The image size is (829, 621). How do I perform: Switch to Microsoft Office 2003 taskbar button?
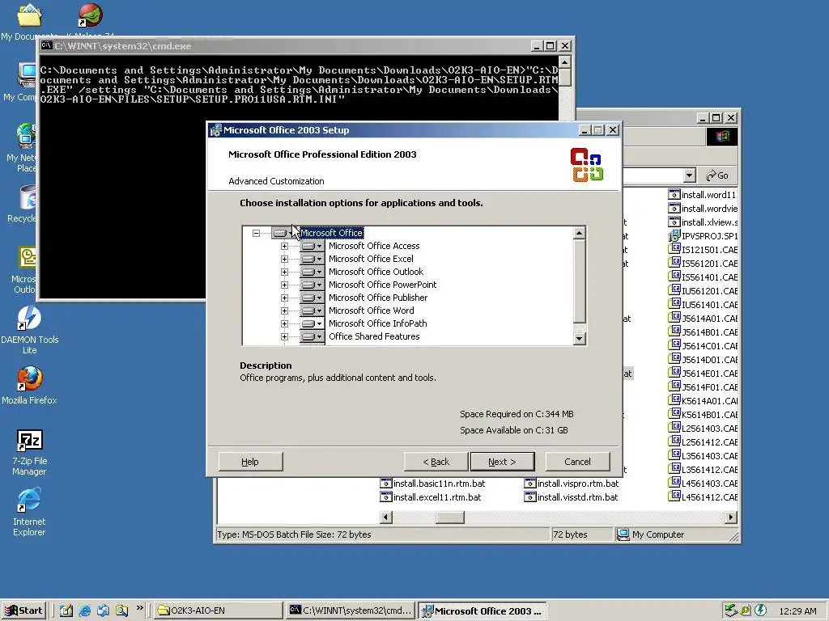(x=482, y=610)
